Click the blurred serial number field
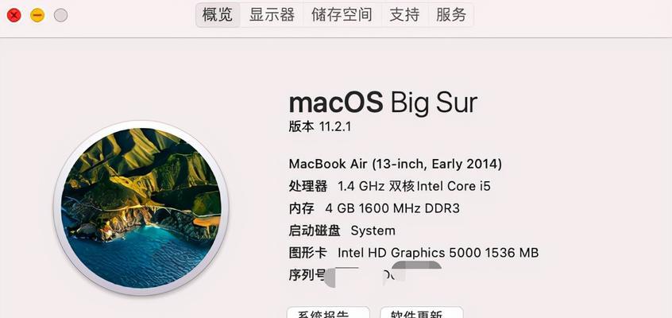This screenshot has height=318, width=672. 384,273
